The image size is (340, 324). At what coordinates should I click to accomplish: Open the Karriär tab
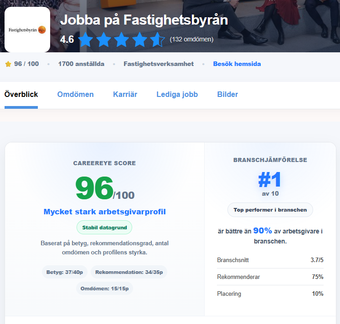(x=125, y=94)
